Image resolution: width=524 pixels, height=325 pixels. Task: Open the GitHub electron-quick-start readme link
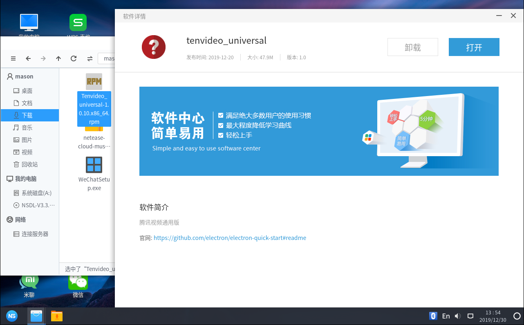230,238
